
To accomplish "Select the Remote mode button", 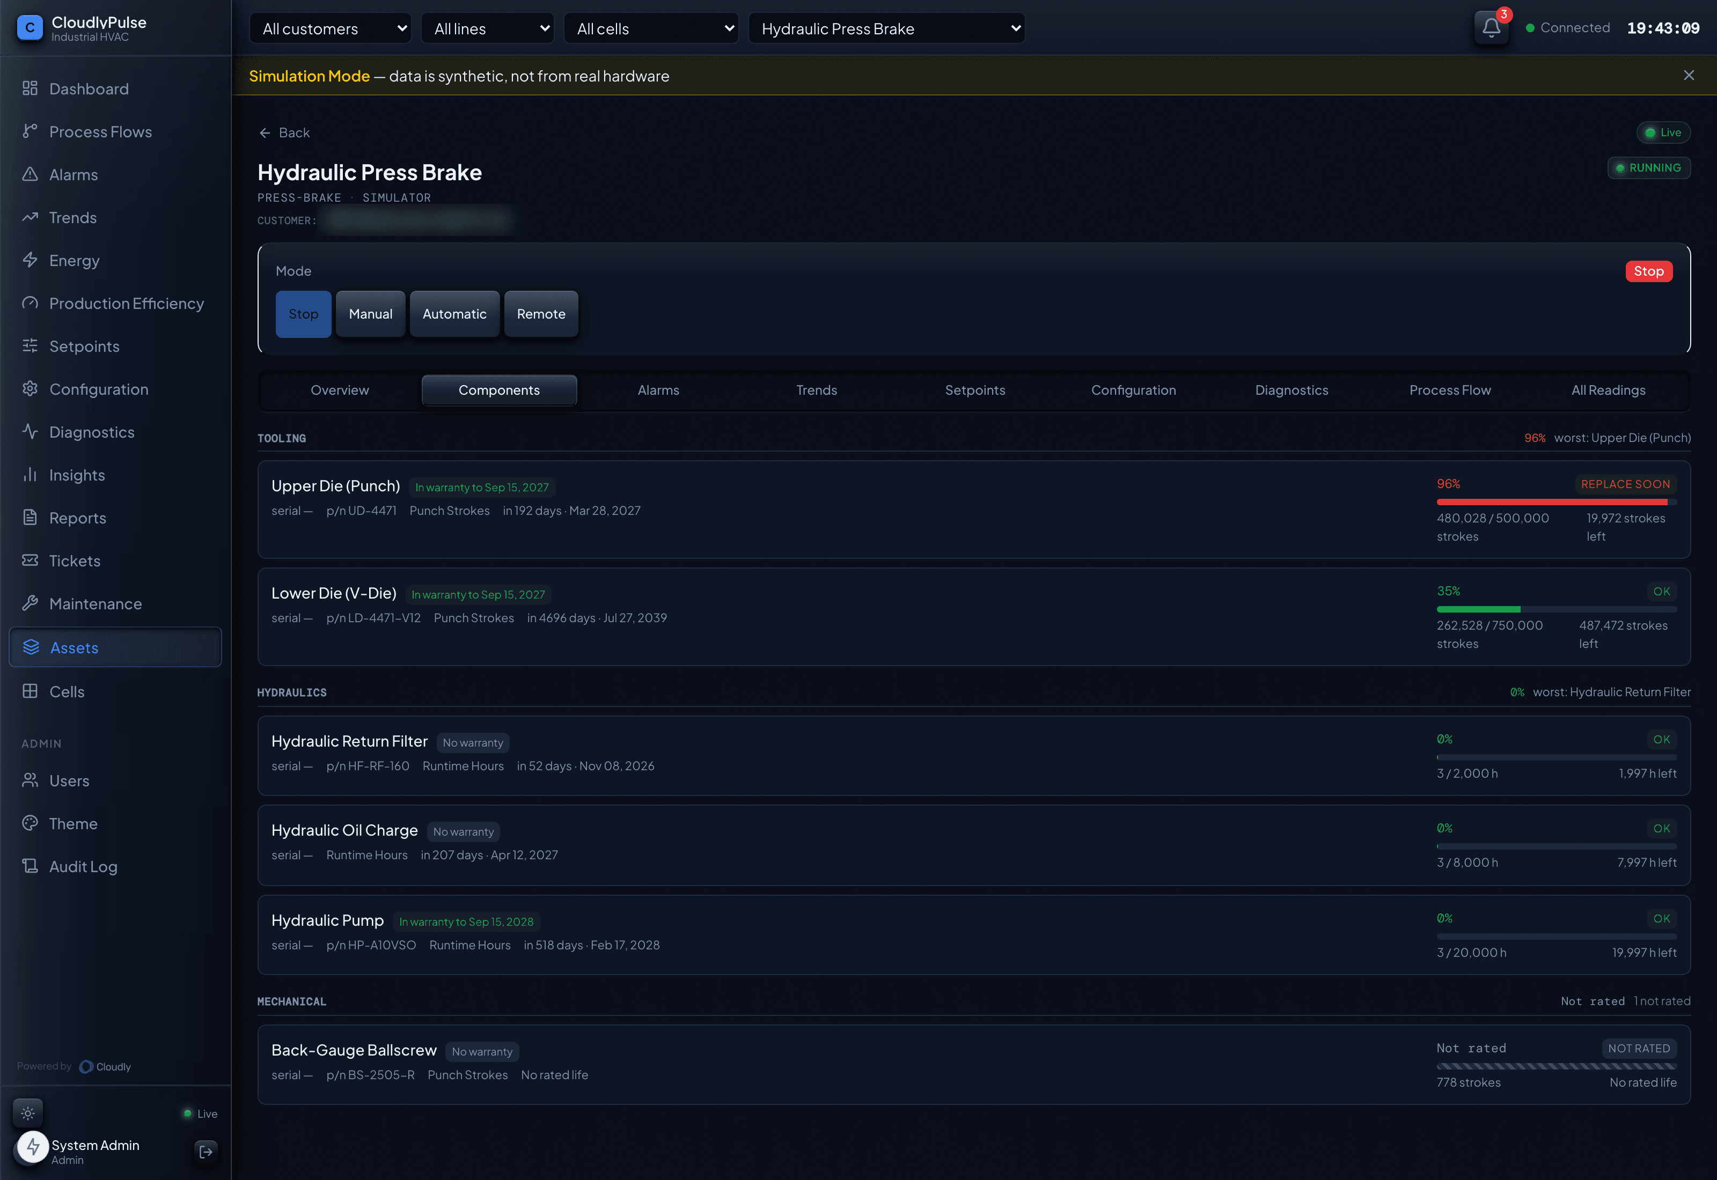I will tap(540, 313).
